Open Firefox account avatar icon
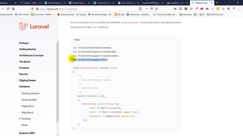This screenshot has width=243, height=136. pyautogui.click(x=229, y=9)
